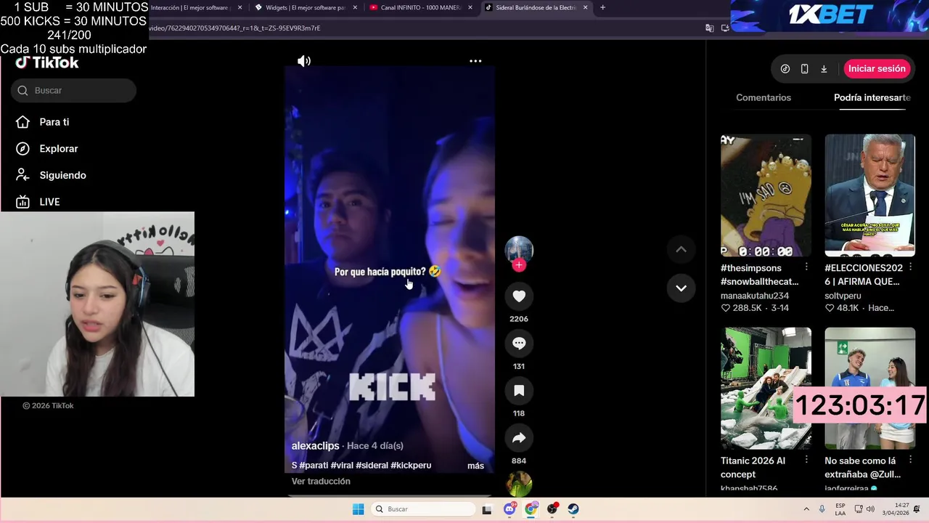Click the download app icon in top pill

(824, 69)
